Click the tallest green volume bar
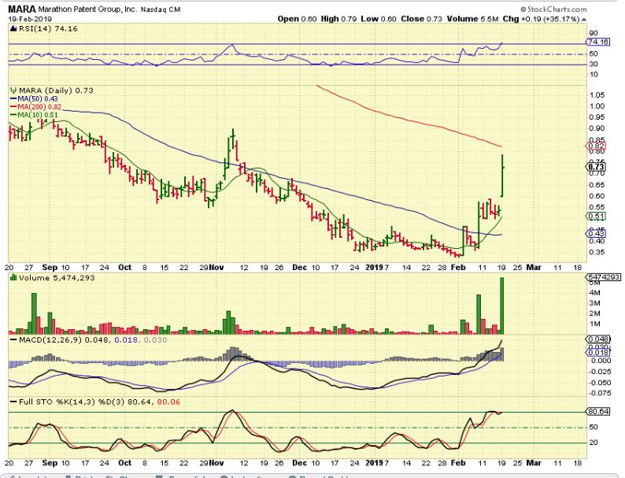 (x=502, y=306)
